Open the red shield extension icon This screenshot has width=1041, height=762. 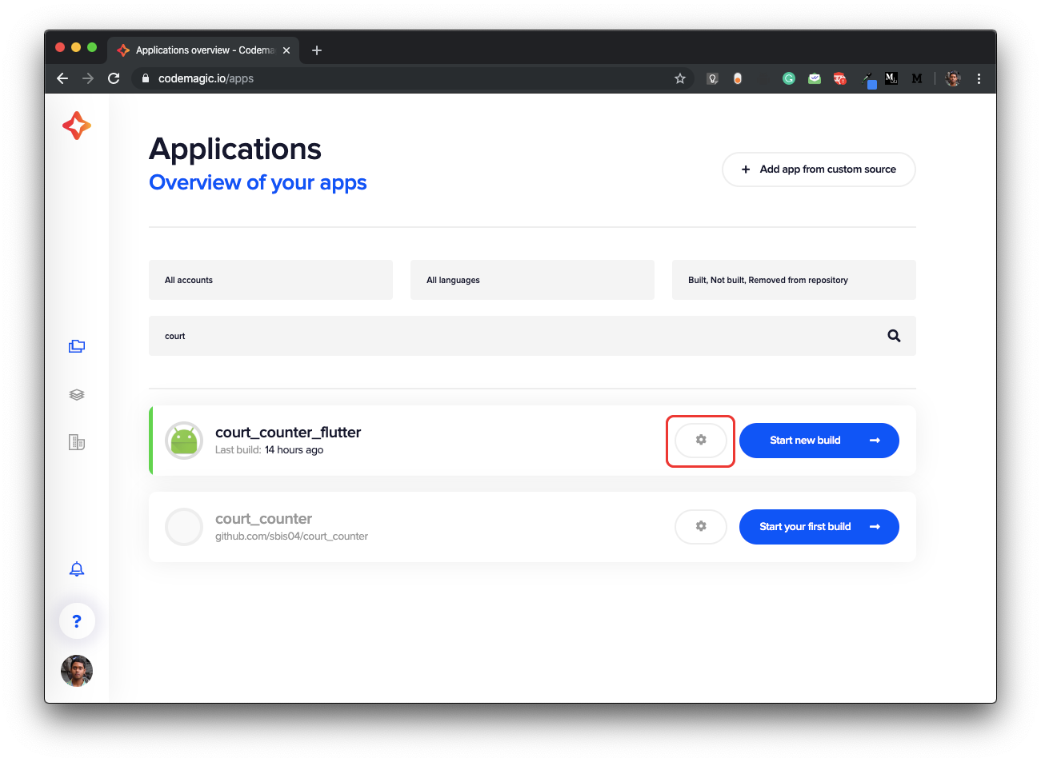point(839,78)
